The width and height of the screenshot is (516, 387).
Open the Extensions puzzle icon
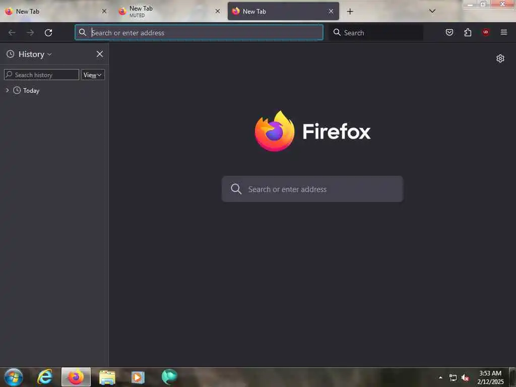tap(468, 32)
